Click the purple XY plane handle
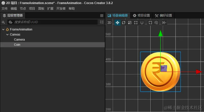The width and height of the screenshot is (204, 112). (x=164, y=69)
